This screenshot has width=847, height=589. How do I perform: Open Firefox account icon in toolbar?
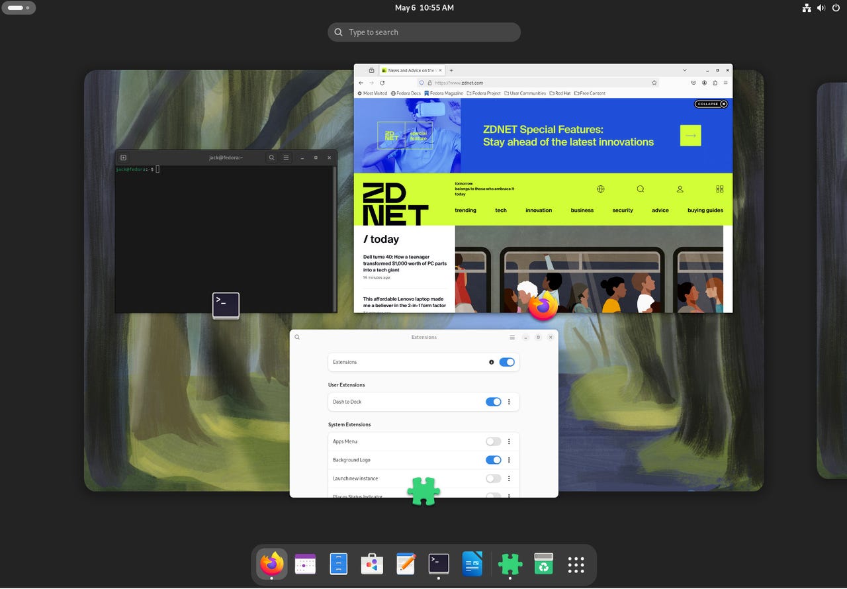(705, 83)
